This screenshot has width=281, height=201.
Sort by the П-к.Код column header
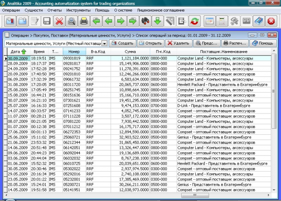click(x=163, y=52)
